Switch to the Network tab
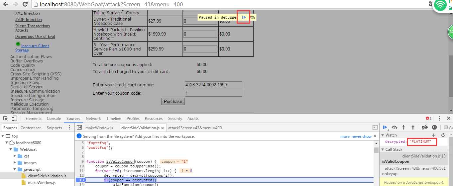The image size is (453, 186). pos(93,119)
